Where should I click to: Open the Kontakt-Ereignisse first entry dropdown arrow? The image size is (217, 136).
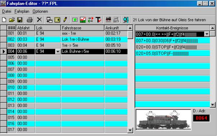coord(207,34)
